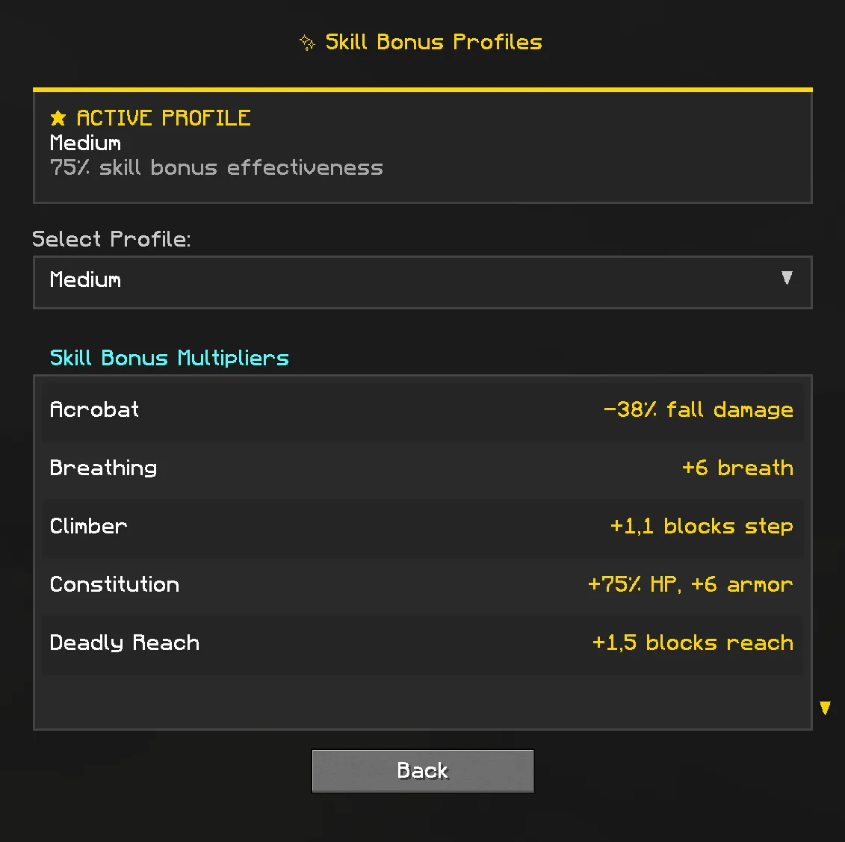Image resolution: width=845 pixels, height=842 pixels.
Task: Click the Skill Bonus Multipliers heading
Action: [x=169, y=358]
